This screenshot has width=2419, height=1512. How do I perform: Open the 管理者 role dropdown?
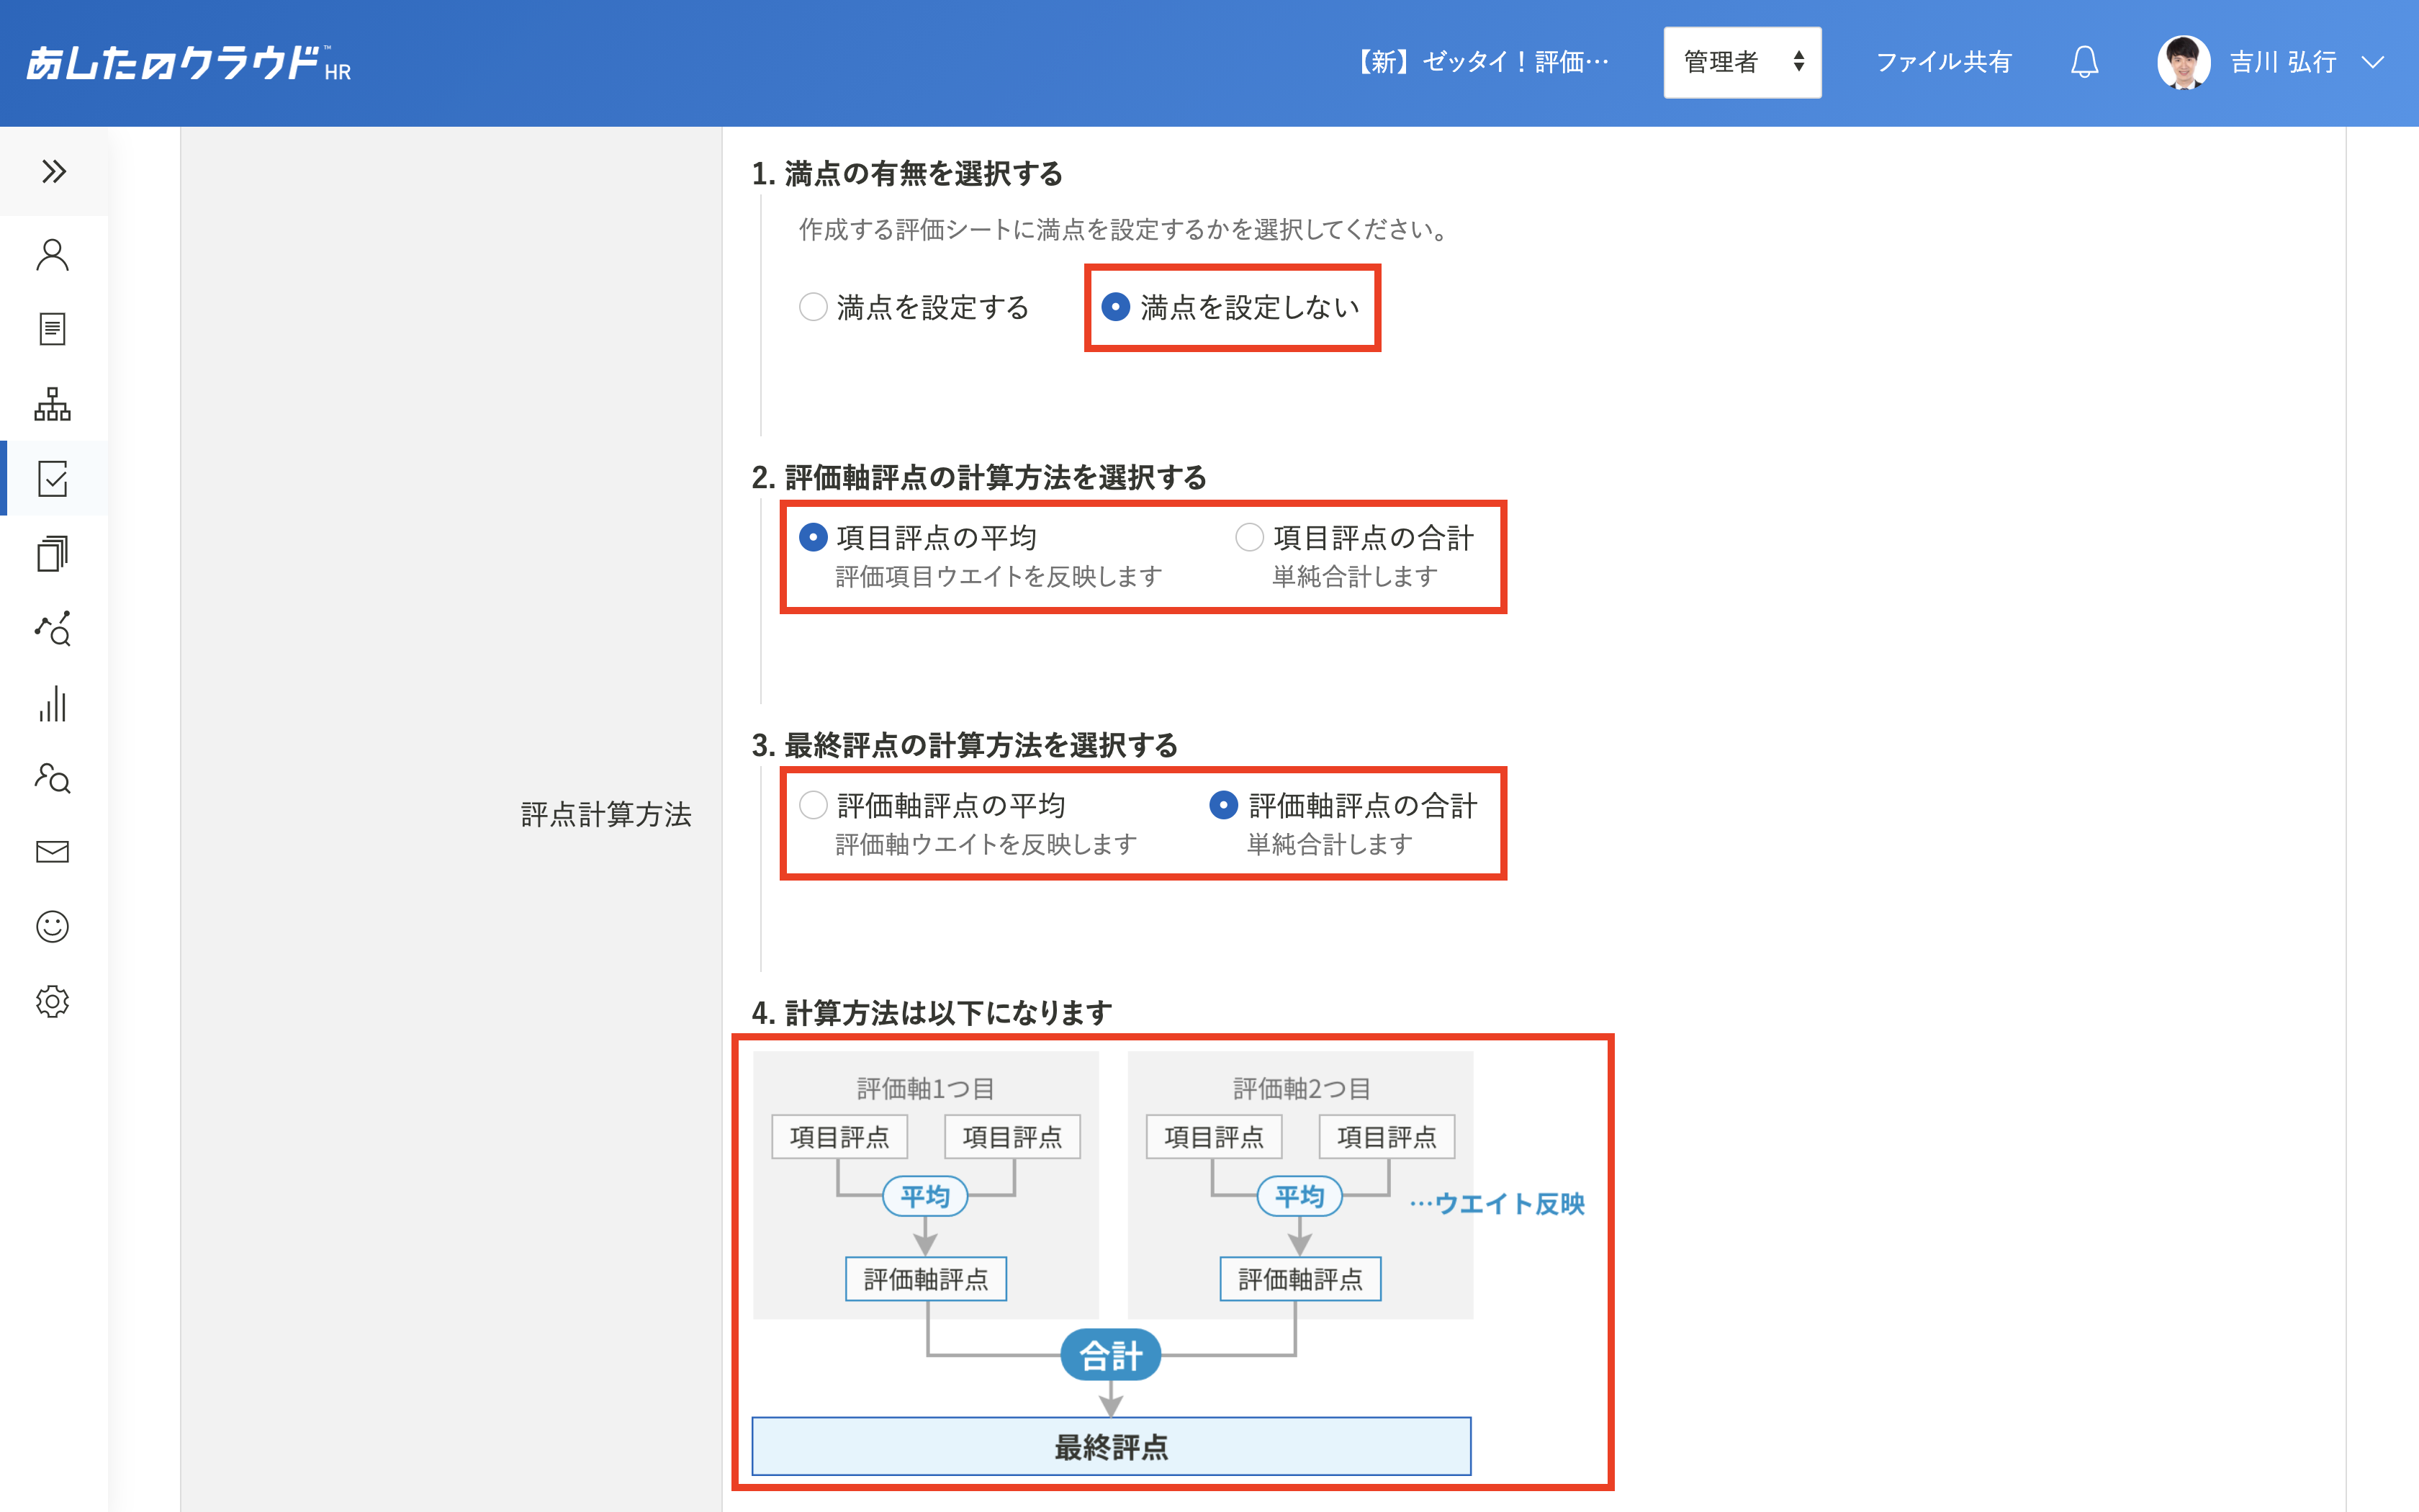point(1742,62)
